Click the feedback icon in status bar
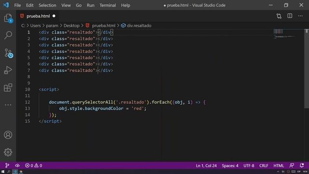 point(292,165)
